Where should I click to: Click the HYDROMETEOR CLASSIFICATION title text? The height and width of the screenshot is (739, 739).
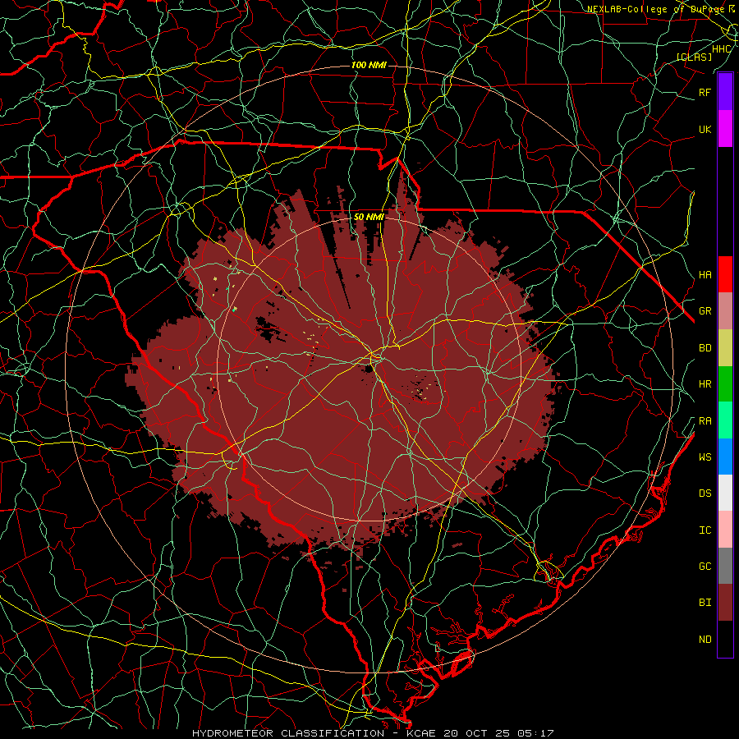pyautogui.click(x=288, y=733)
